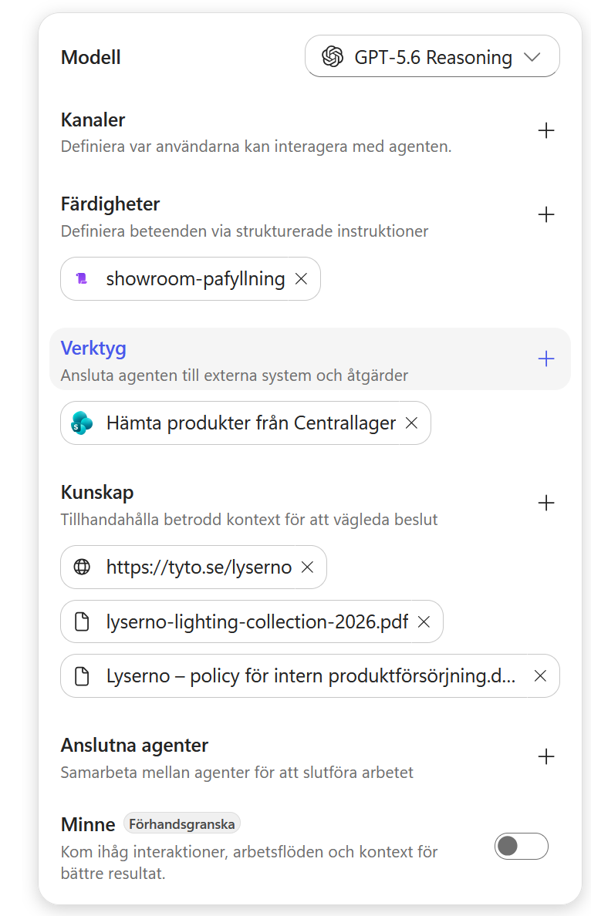
Task: Open Lyserno – policy för intern produktförsörjning document
Action: click(311, 676)
